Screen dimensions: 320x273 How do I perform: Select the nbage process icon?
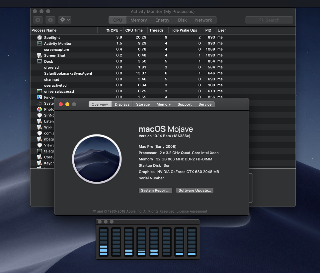pyautogui.click(x=40, y=139)
